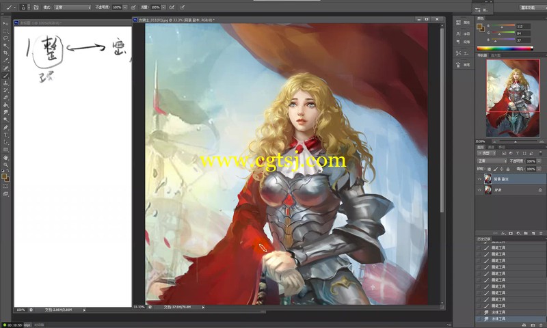Expand the flow slider dropdown
This screenshot has height=328, width=547.
coord(163,7)
